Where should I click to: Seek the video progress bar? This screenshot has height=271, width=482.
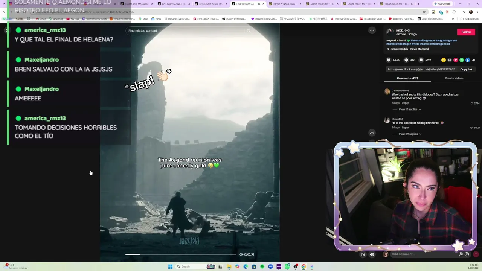click(181, 254)
